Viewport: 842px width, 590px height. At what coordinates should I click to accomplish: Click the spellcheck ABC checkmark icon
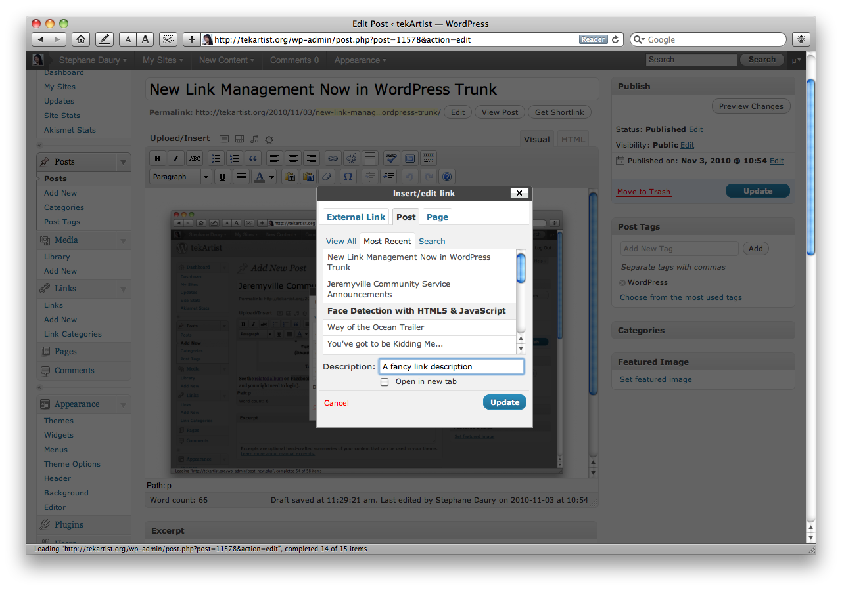tap(391, 158)
